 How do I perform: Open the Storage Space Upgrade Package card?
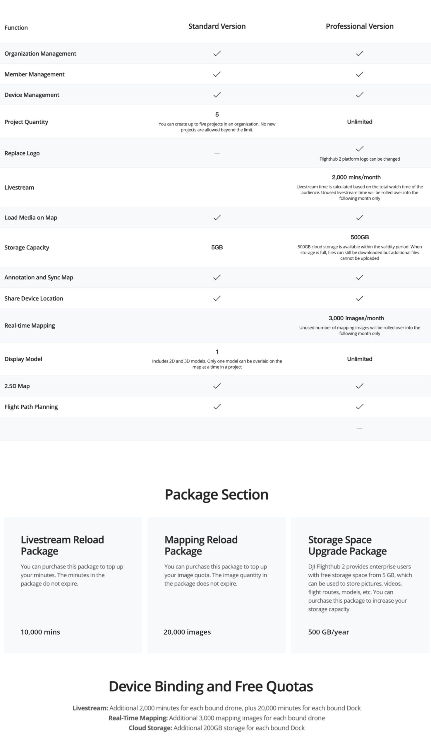tap(360, 585)
